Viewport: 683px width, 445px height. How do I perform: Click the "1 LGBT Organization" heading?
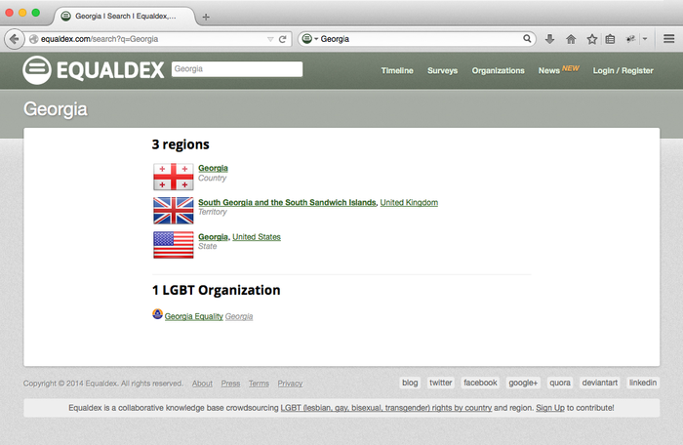[216, 290]
